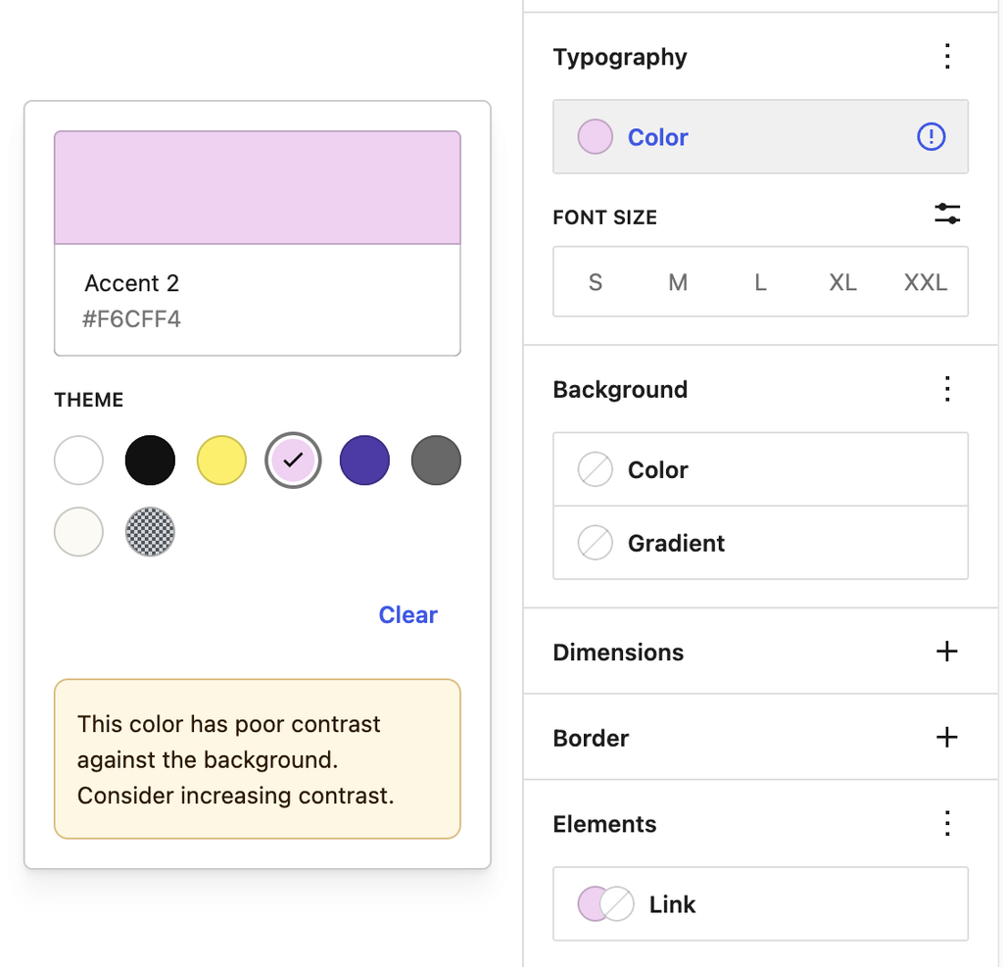This screenshot has height=967, width=1003.
Task: Choose the purple theme color swatch
Action: [364, 460]
